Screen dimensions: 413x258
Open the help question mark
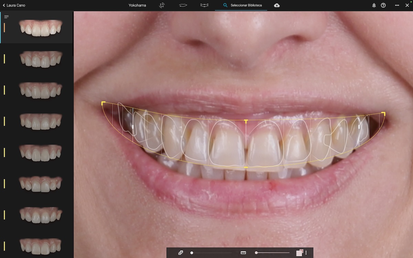click(x=383, y=6)
